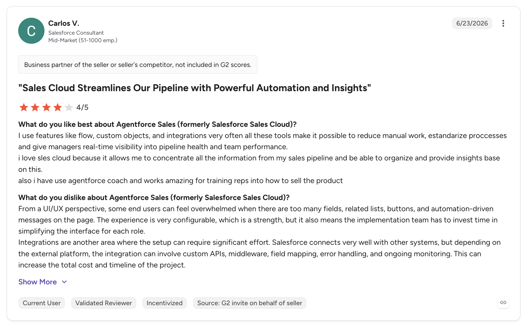Click the fourth red rating star
This screenshot has width=525, height=325.
pyautogui.click(x=57, y=107)
